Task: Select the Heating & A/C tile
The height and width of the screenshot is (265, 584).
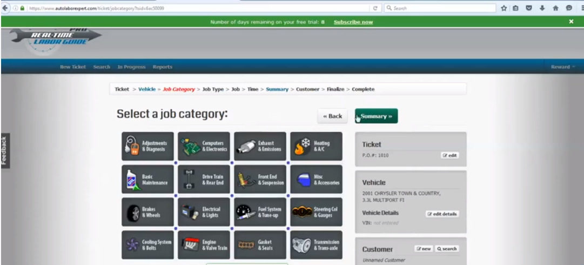Action: tap(316, 146)
